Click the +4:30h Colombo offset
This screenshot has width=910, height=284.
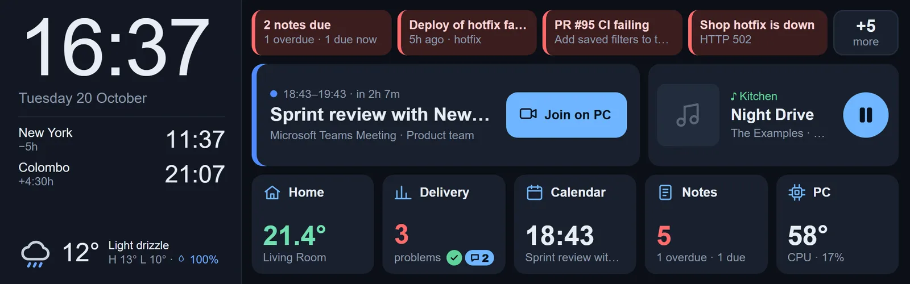point(36,181)
